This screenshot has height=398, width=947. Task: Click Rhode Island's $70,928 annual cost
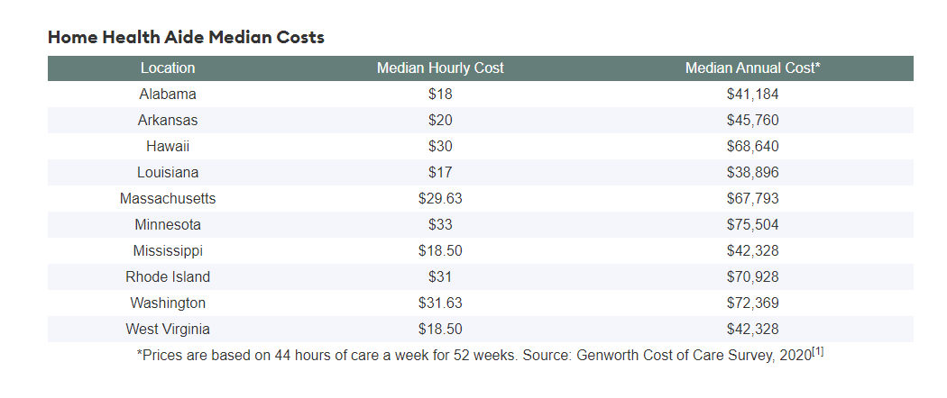click(752, 276)
